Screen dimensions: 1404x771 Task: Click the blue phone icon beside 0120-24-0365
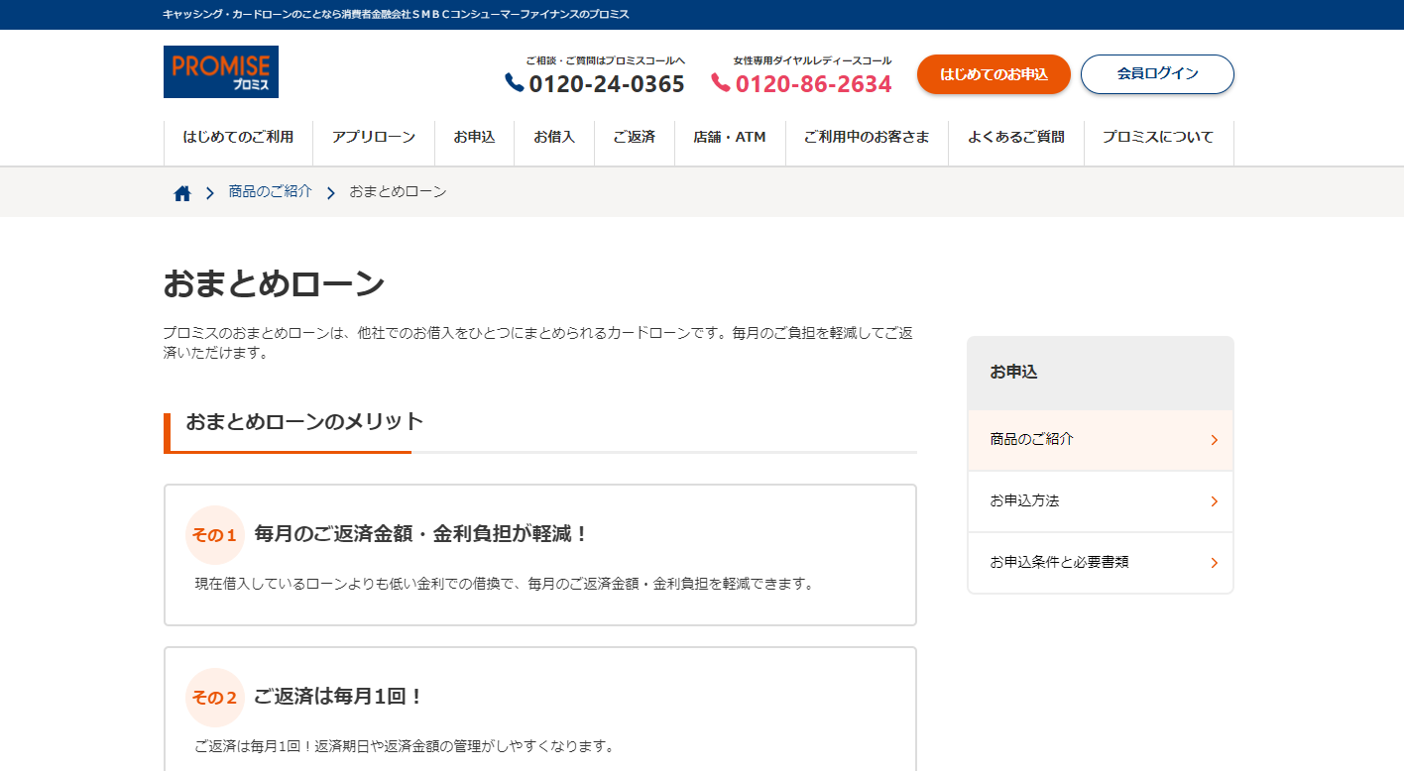pyautogui.click(x=515, y=83)
